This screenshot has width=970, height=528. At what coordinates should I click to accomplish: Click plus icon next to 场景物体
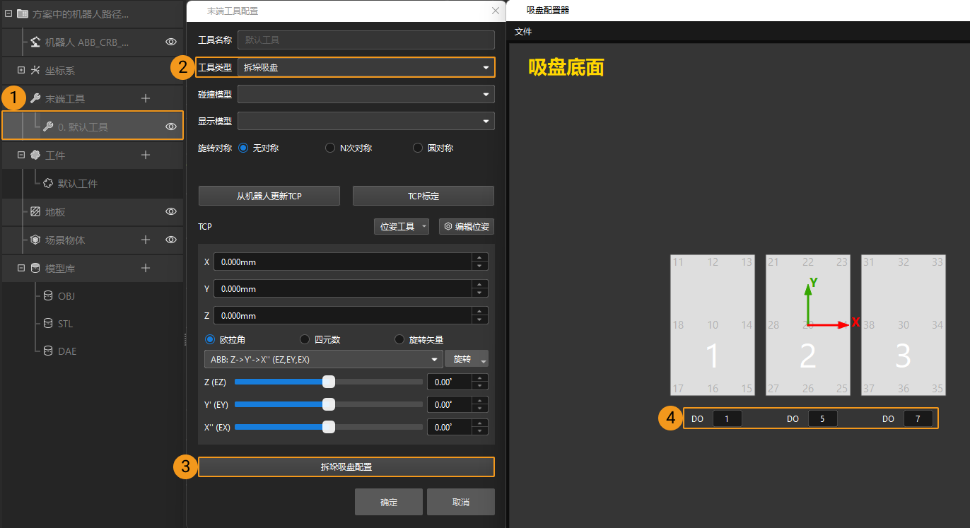point(146,240)
